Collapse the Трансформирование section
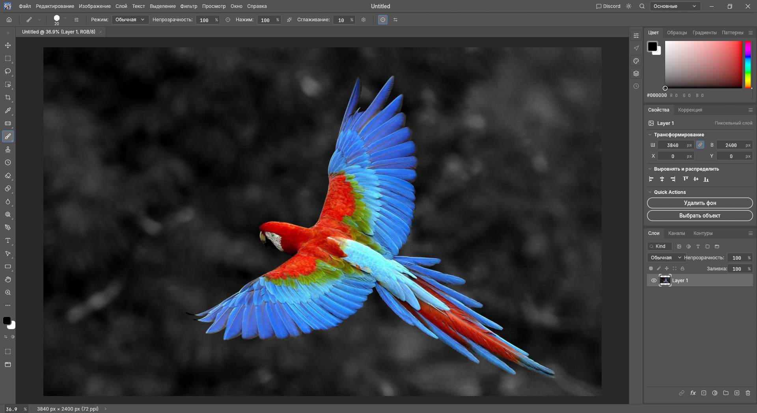Screen dimensions: 757x413 coord(650,135)
